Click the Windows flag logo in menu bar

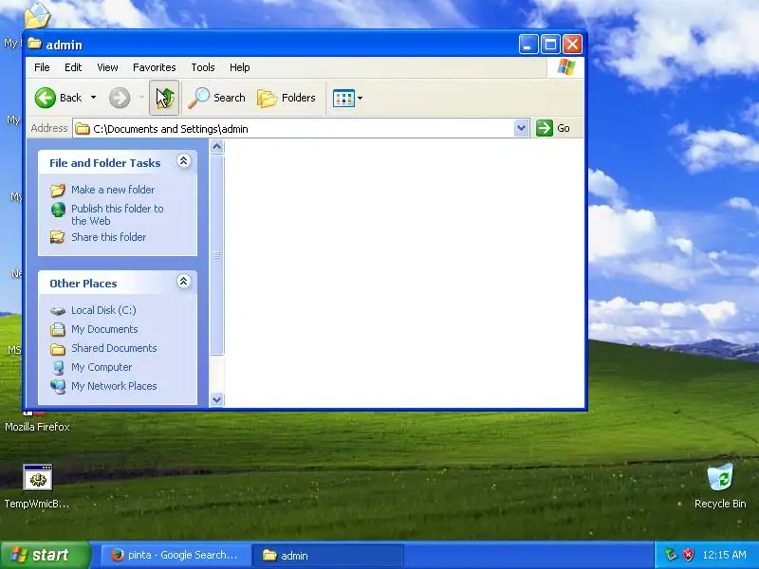565,67
